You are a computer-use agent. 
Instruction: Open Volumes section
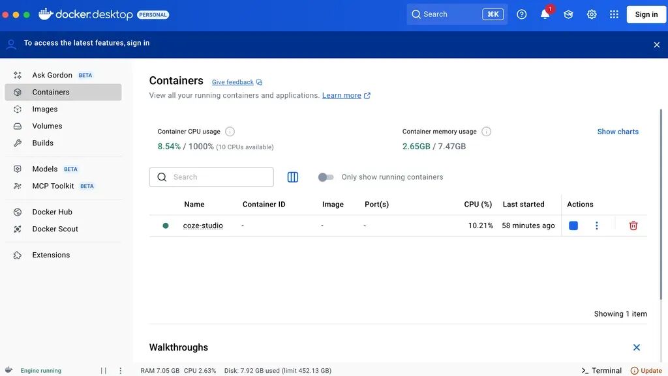coord(63,126)
